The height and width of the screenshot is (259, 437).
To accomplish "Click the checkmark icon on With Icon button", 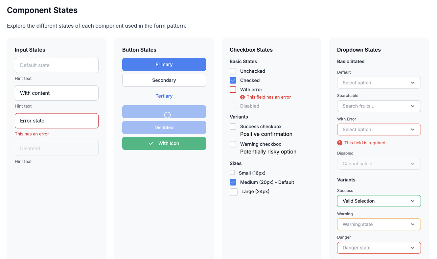I will click(151, 143).
